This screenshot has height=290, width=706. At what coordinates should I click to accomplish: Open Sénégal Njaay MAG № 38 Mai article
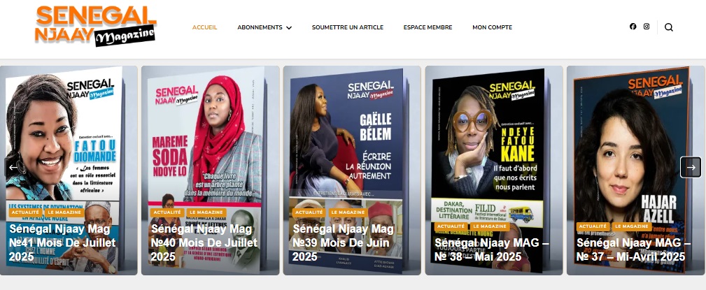492,249
